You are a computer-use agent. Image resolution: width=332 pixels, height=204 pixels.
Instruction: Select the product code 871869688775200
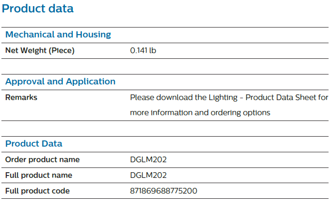(164, 191)
